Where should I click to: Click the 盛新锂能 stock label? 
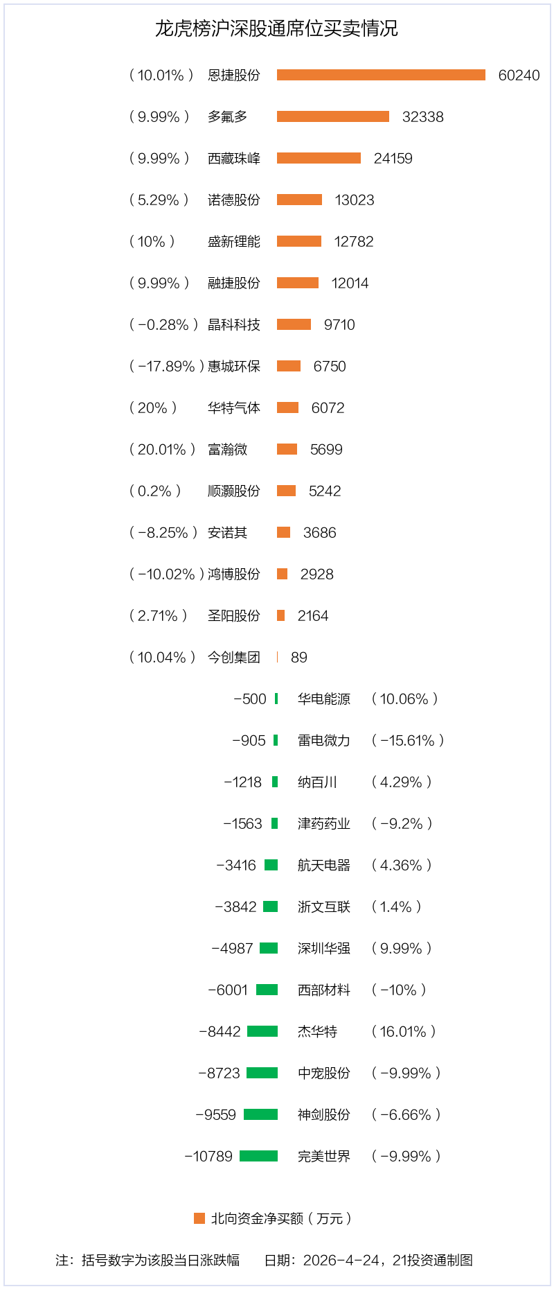tap(234, 241)
